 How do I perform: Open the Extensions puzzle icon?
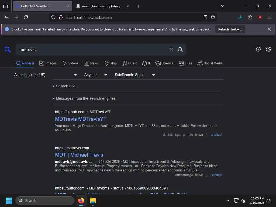click(250, 17)
